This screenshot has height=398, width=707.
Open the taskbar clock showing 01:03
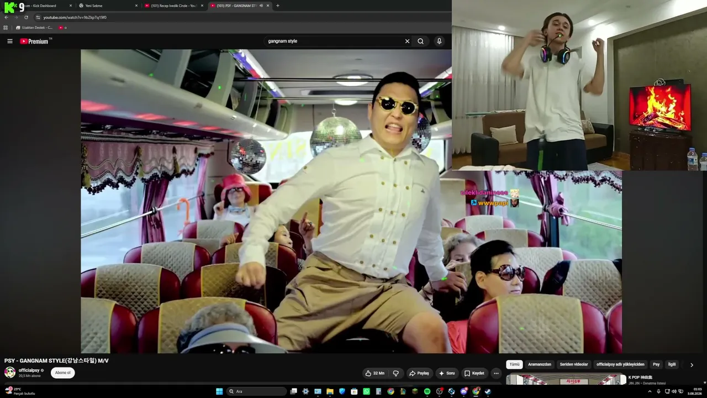tap(694, 391)
